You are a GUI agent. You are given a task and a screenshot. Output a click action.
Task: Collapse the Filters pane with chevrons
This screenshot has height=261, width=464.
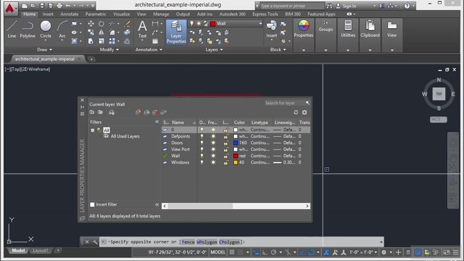coord(157,122)
